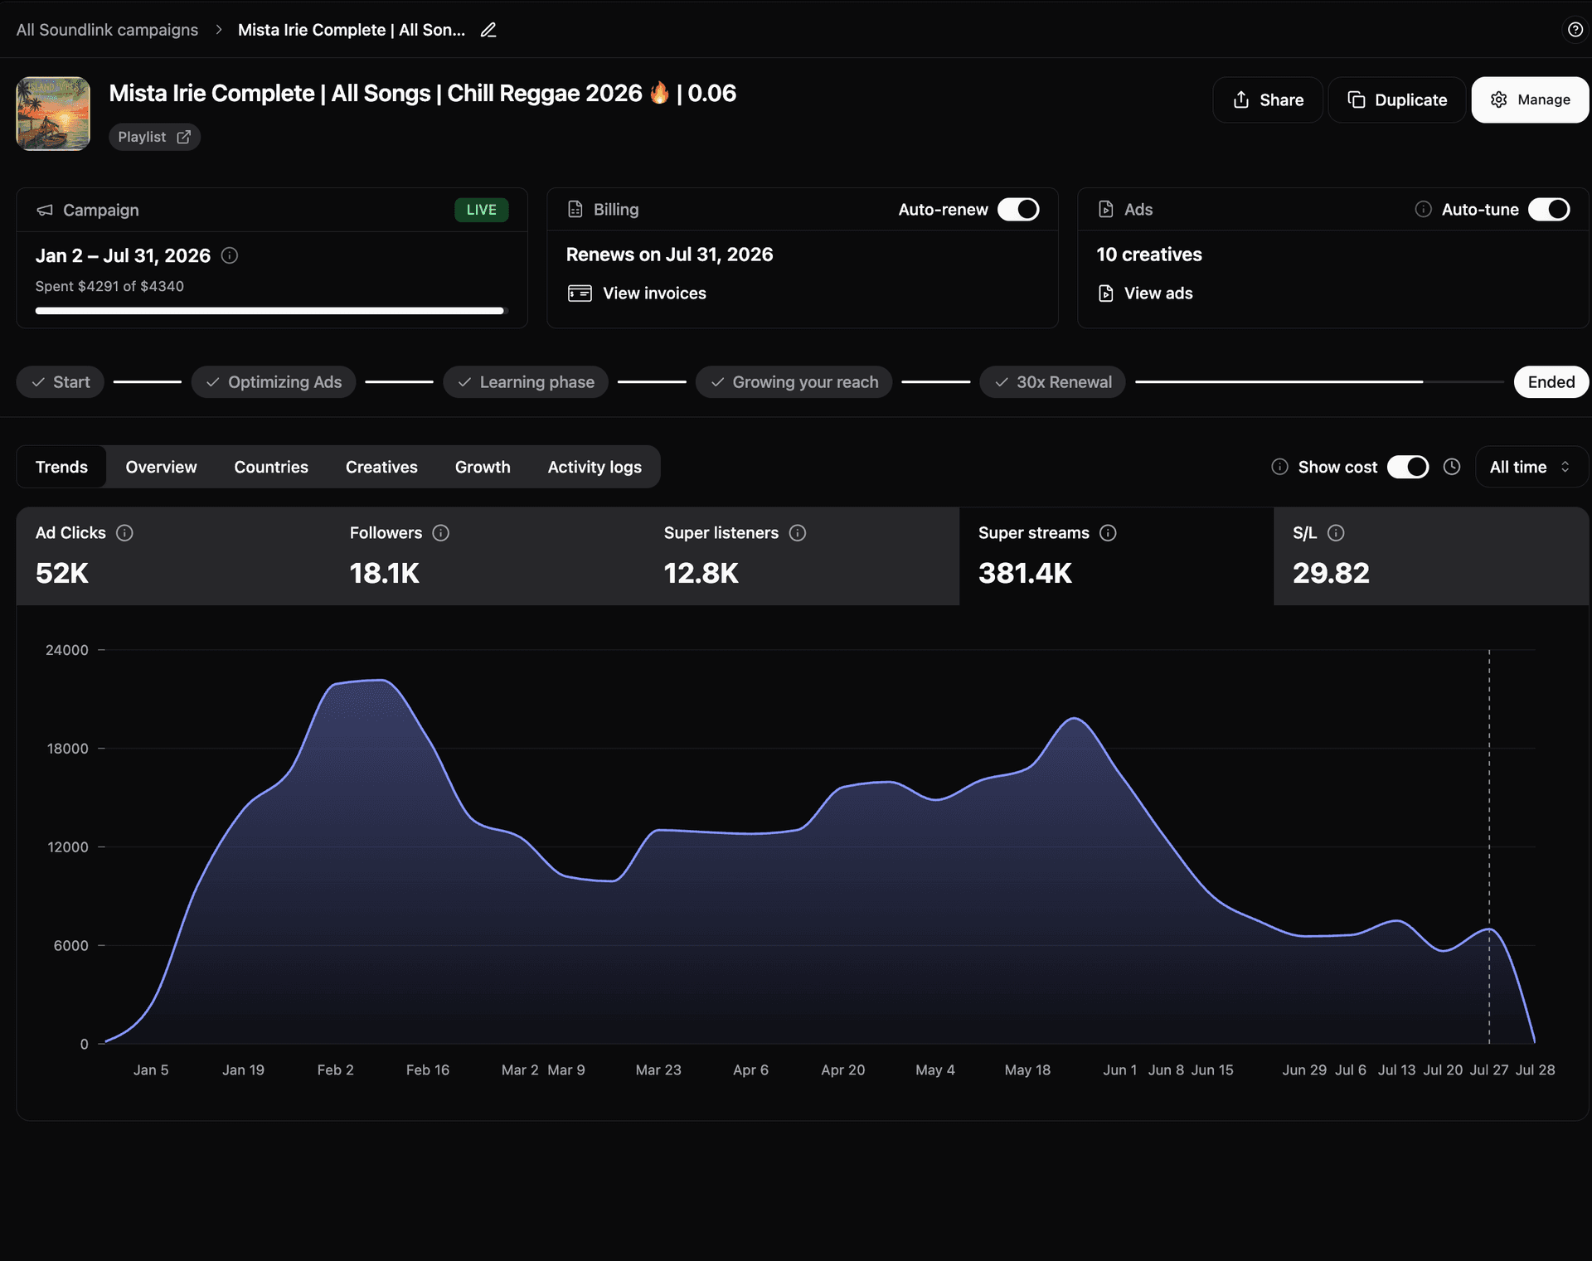Click the Billing document icon
Screen dimensions: 1592x1261
coord(575,209)
